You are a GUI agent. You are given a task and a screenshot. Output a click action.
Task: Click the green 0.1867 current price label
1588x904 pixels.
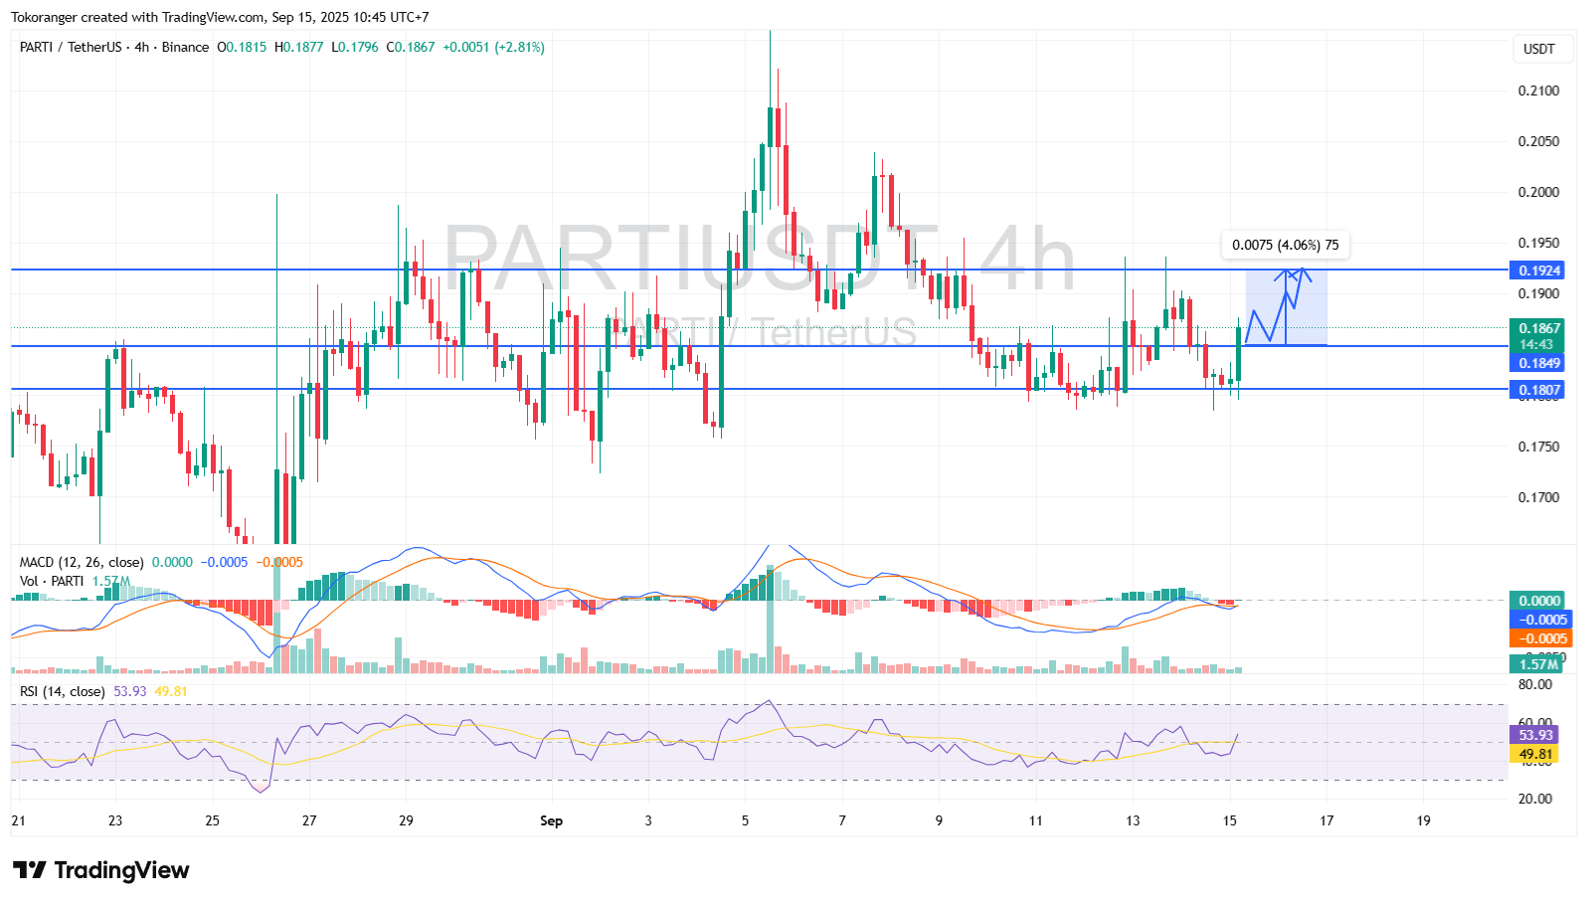coord(1537,328)
